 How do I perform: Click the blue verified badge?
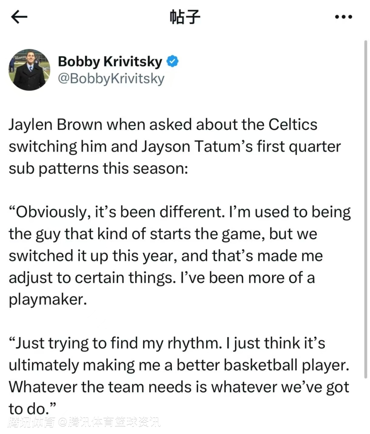(x=172, y=62)
